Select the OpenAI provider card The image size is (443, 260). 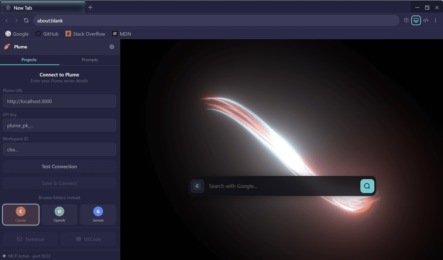[x=59, y=215]
